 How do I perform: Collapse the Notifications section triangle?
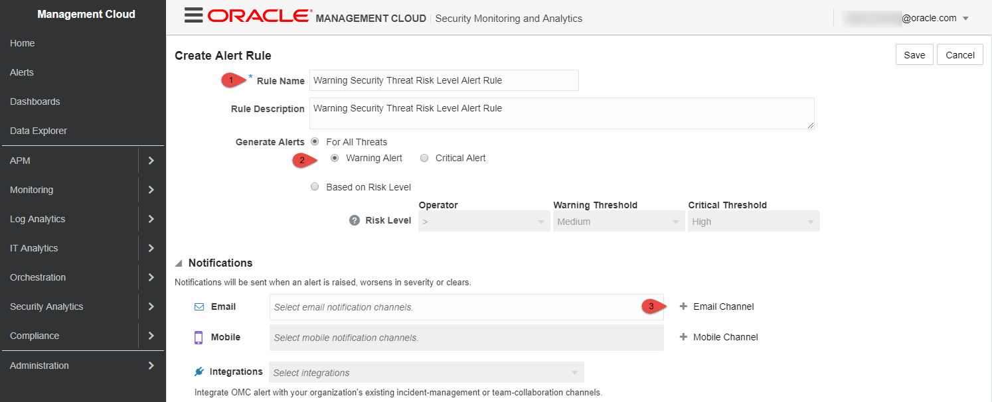(x=179, y=263)
